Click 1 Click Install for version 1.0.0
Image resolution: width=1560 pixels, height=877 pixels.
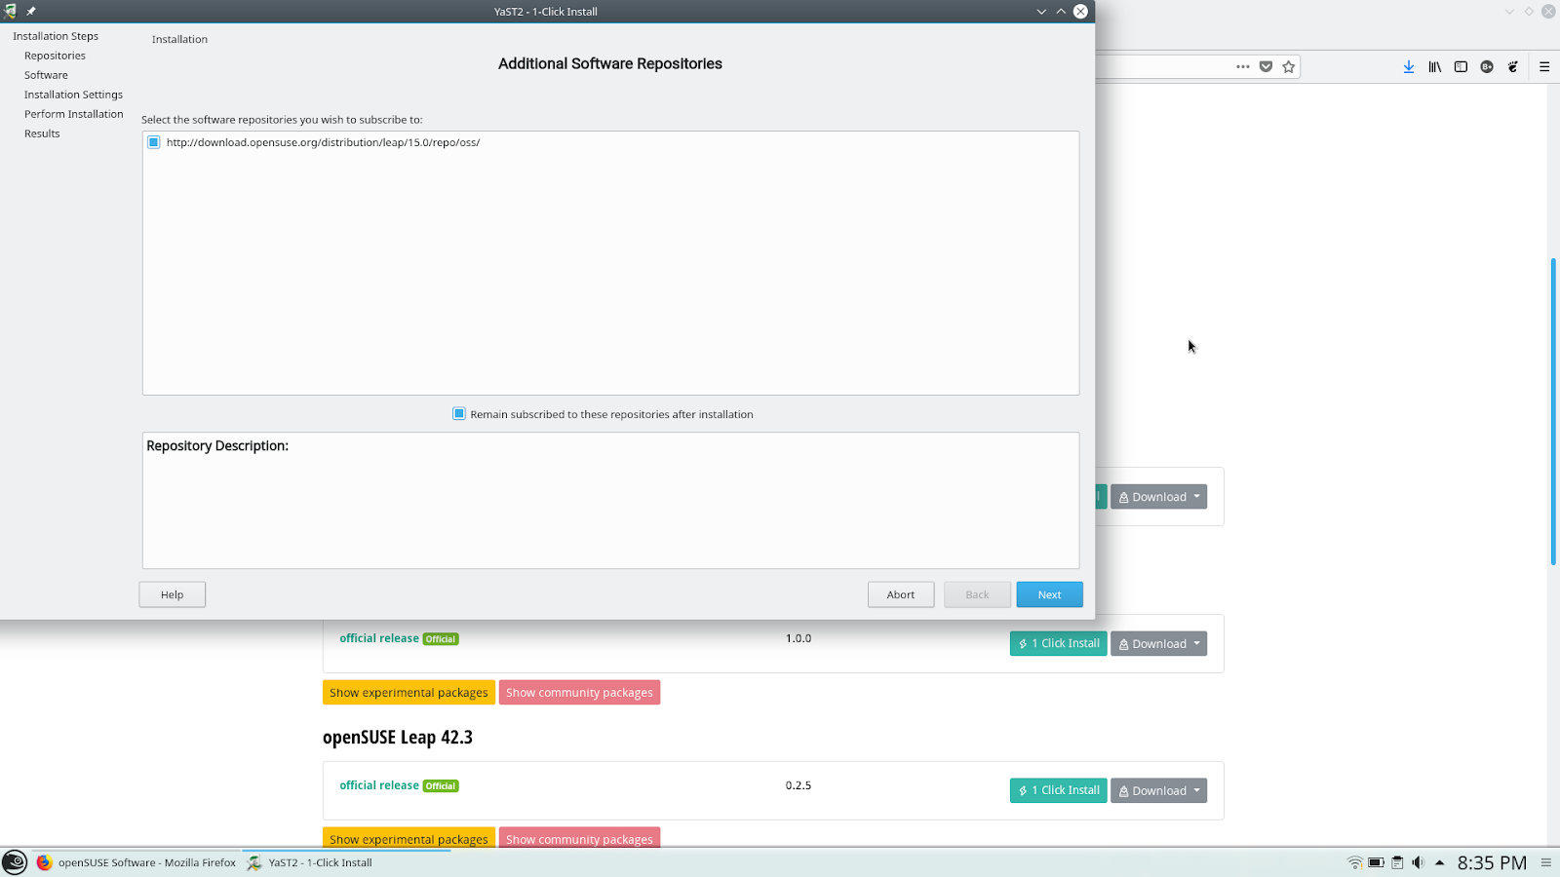(1059, 644)
